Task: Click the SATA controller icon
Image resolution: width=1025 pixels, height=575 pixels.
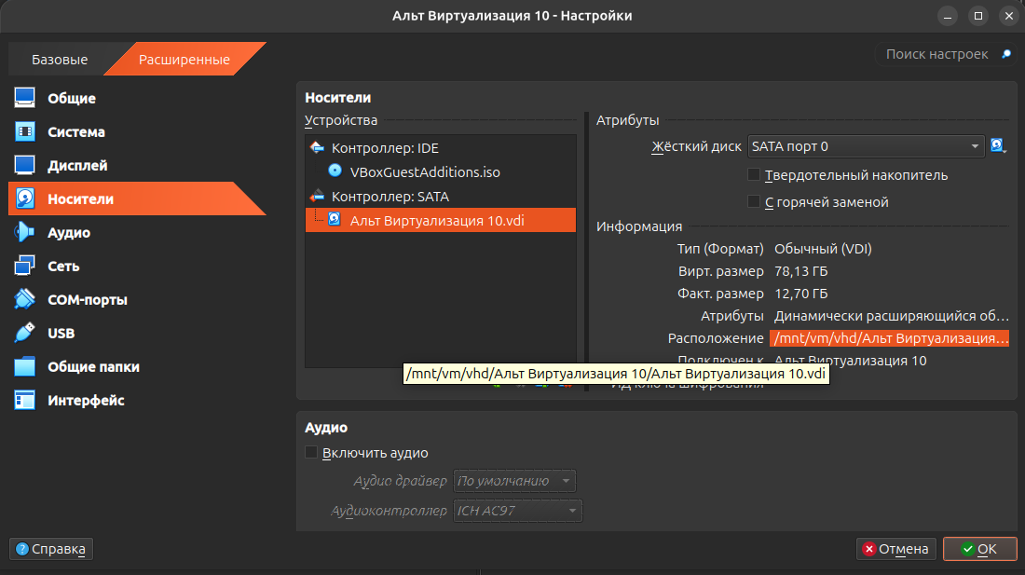Action: (x=317, y=196)
